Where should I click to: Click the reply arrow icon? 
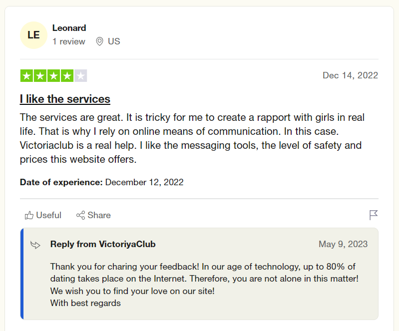35,245
